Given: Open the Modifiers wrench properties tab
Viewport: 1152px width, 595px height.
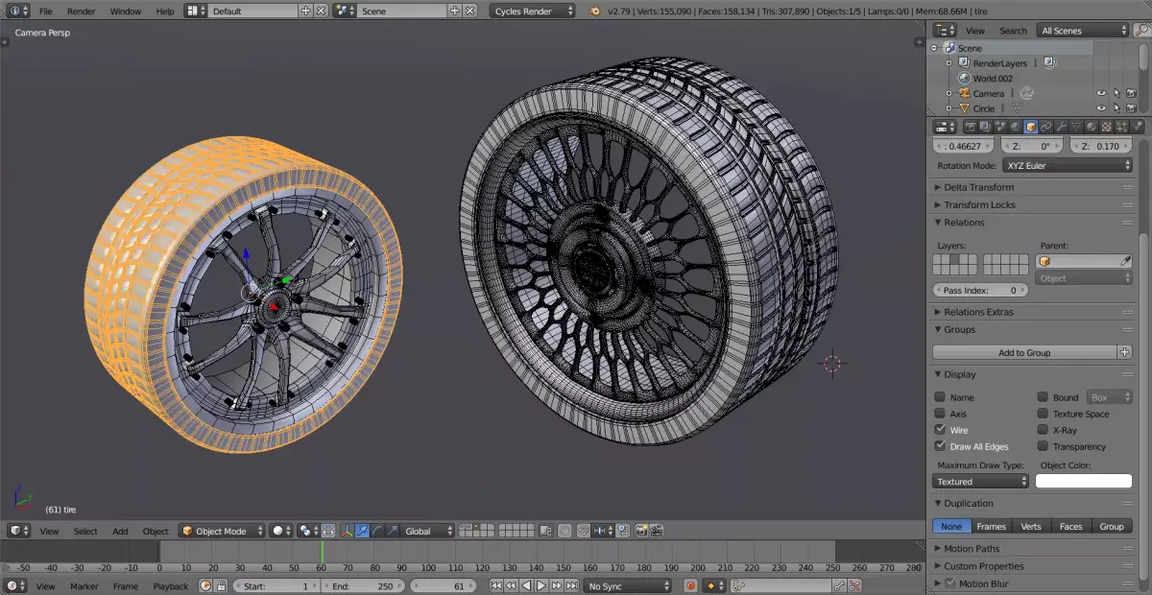Looking at the screenshot, I should [1061, 127].
